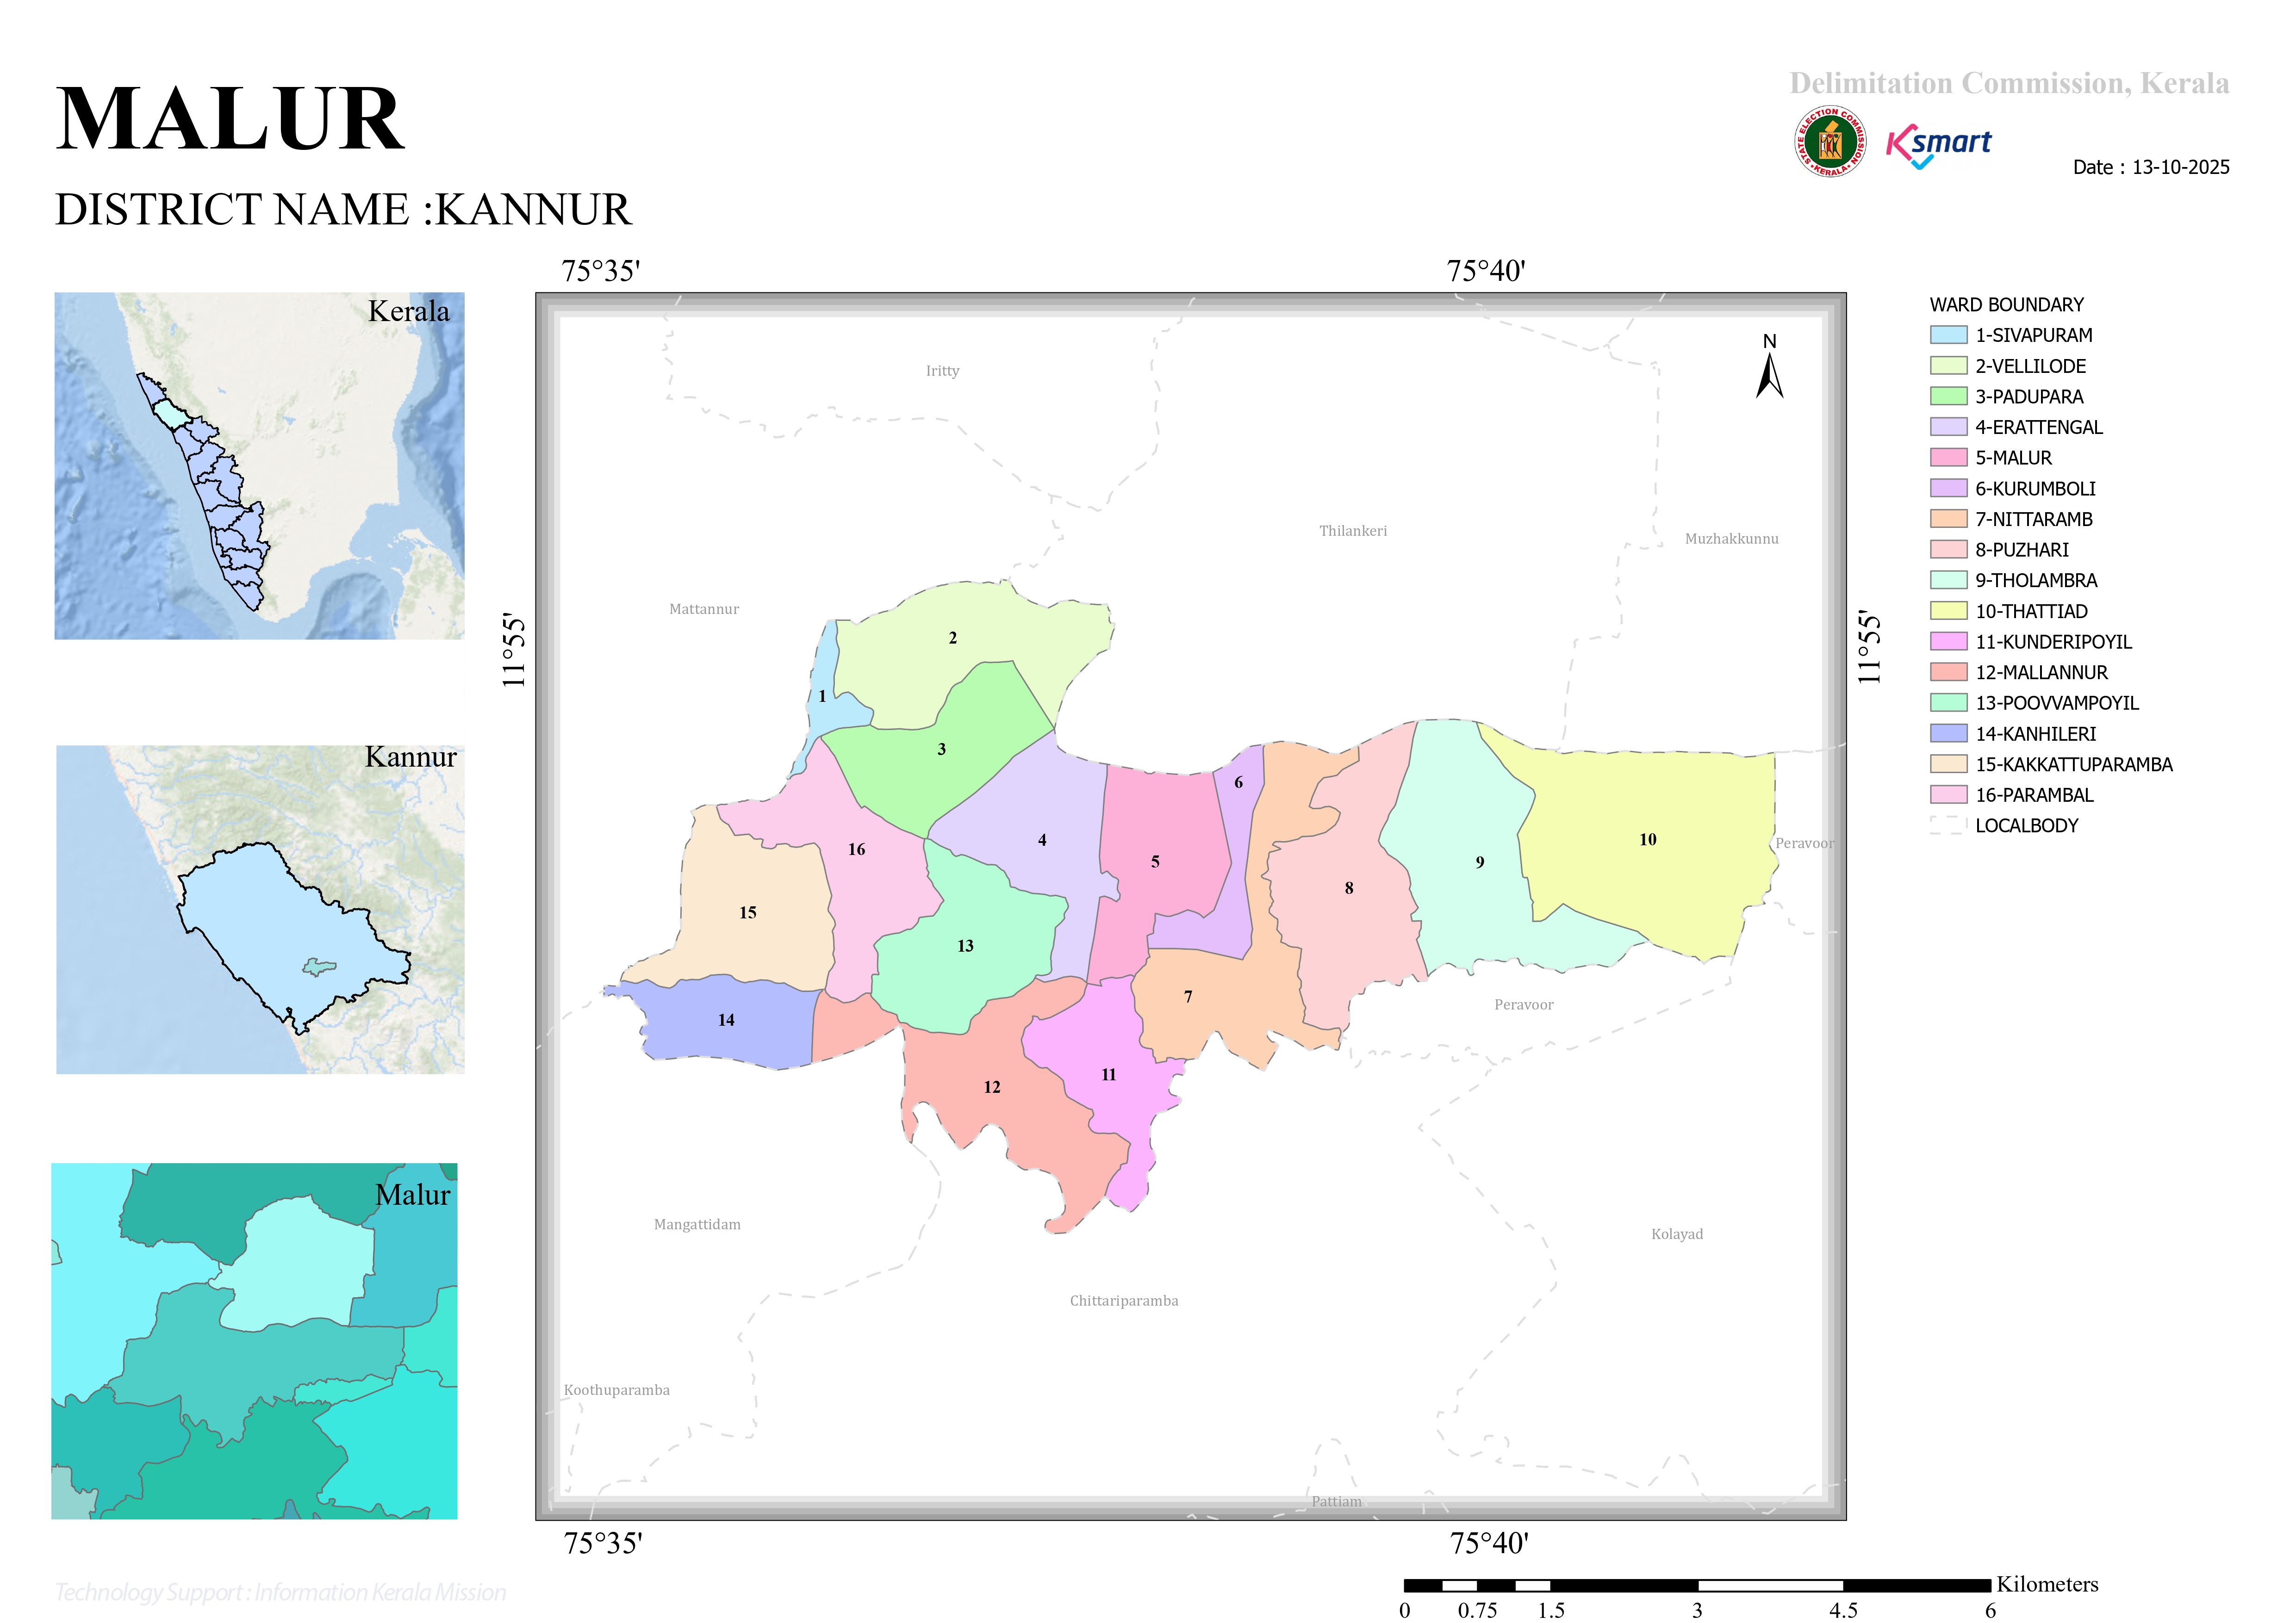
Task: Select ward 4 region on the map
Action: (x=1042, y=841)
